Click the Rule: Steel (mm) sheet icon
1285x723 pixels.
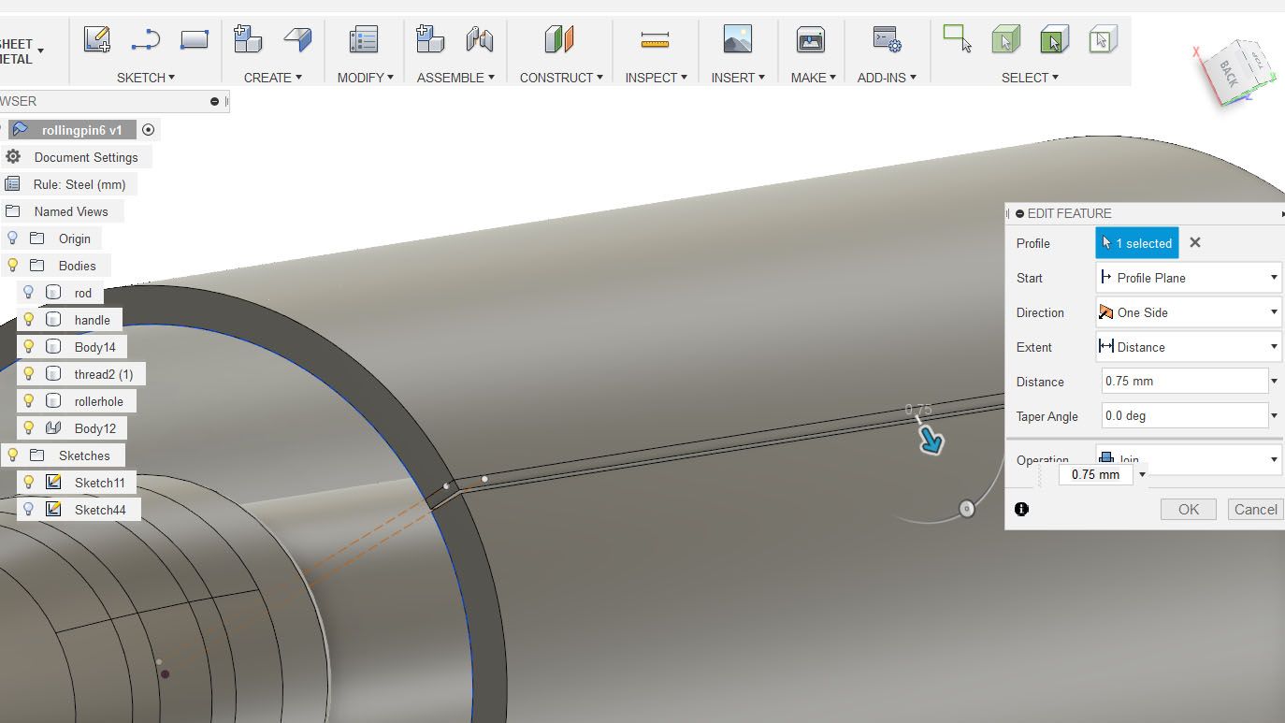pyautogui.click(x=13, y=184)
